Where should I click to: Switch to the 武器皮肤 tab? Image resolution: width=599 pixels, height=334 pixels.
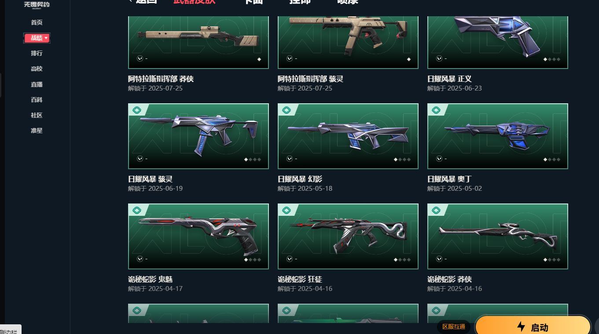pos(194,1)
